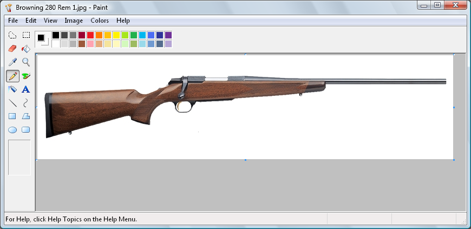Select the pale lime green swatch
471x229 pixels.
click(125, 44)
